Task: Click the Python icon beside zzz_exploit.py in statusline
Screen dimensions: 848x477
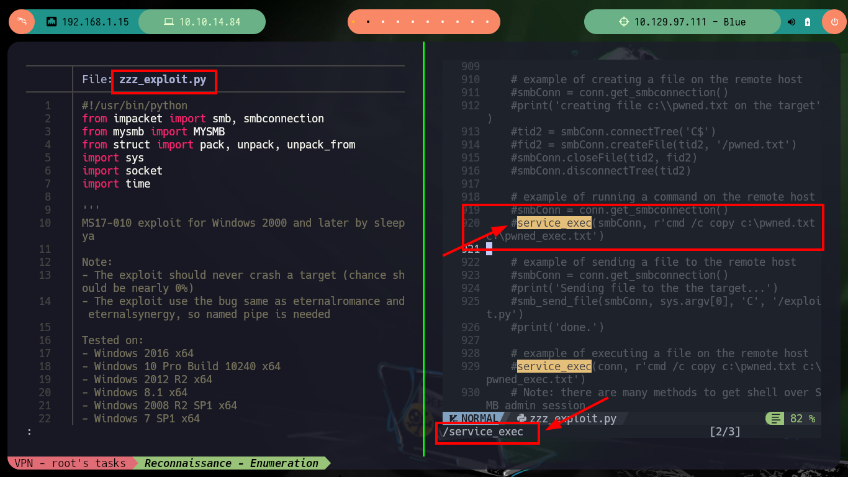Action: 522,419
